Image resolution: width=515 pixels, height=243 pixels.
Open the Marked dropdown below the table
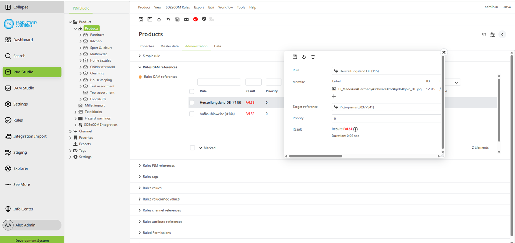[x=201, y=148]
